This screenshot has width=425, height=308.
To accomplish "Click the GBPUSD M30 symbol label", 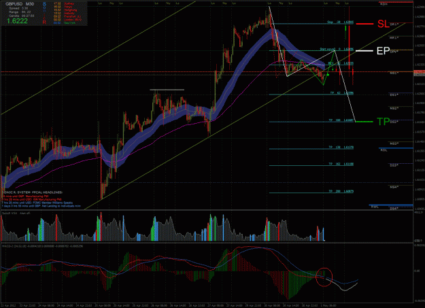I will (x=20, y=4).
